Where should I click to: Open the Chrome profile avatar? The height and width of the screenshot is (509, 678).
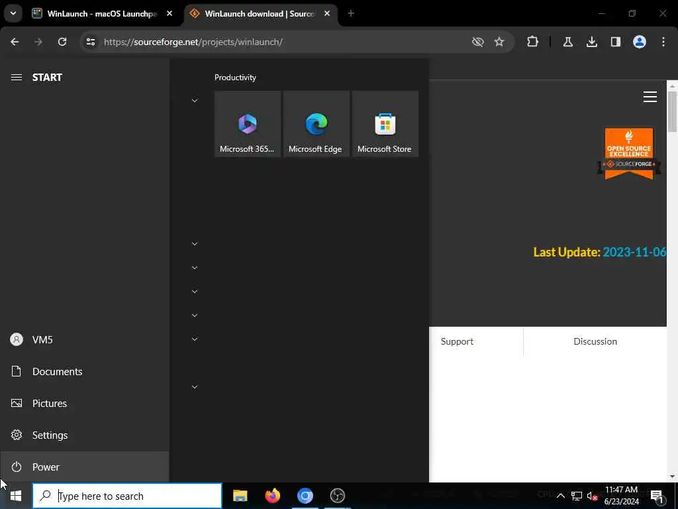pyautogui.click(x=640, y=42)
